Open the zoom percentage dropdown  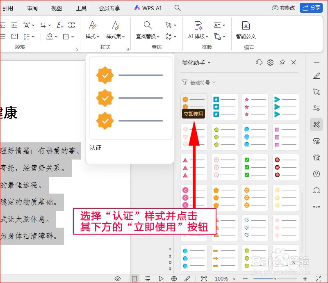tap(223, 278)
